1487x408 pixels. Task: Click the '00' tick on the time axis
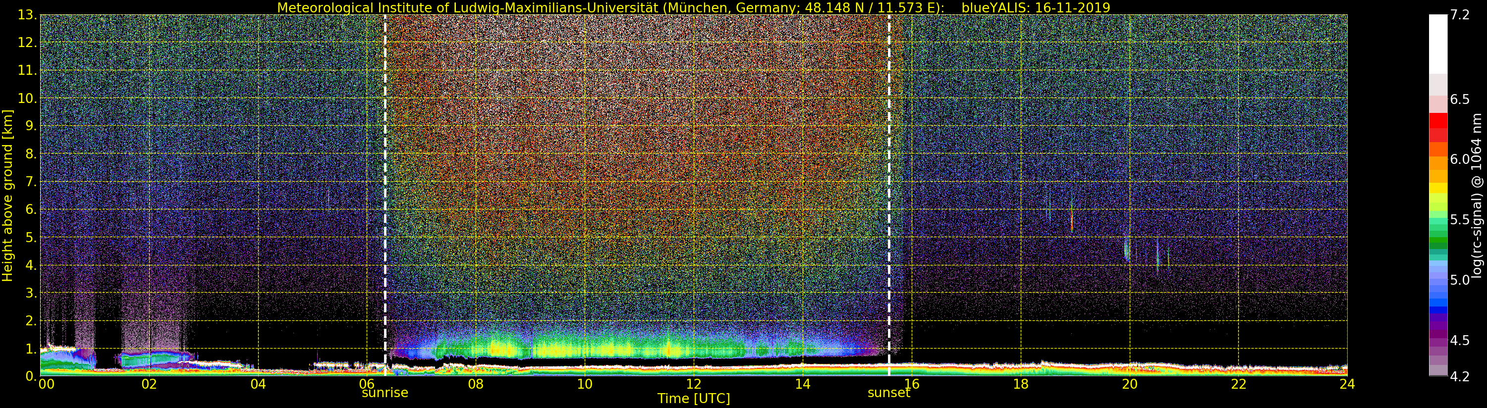pyautogui.click(x=46, y=384)
